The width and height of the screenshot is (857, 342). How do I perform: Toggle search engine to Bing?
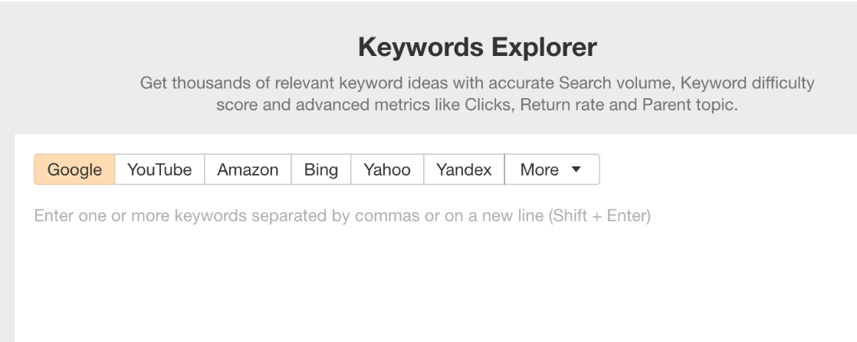[321, 169]
